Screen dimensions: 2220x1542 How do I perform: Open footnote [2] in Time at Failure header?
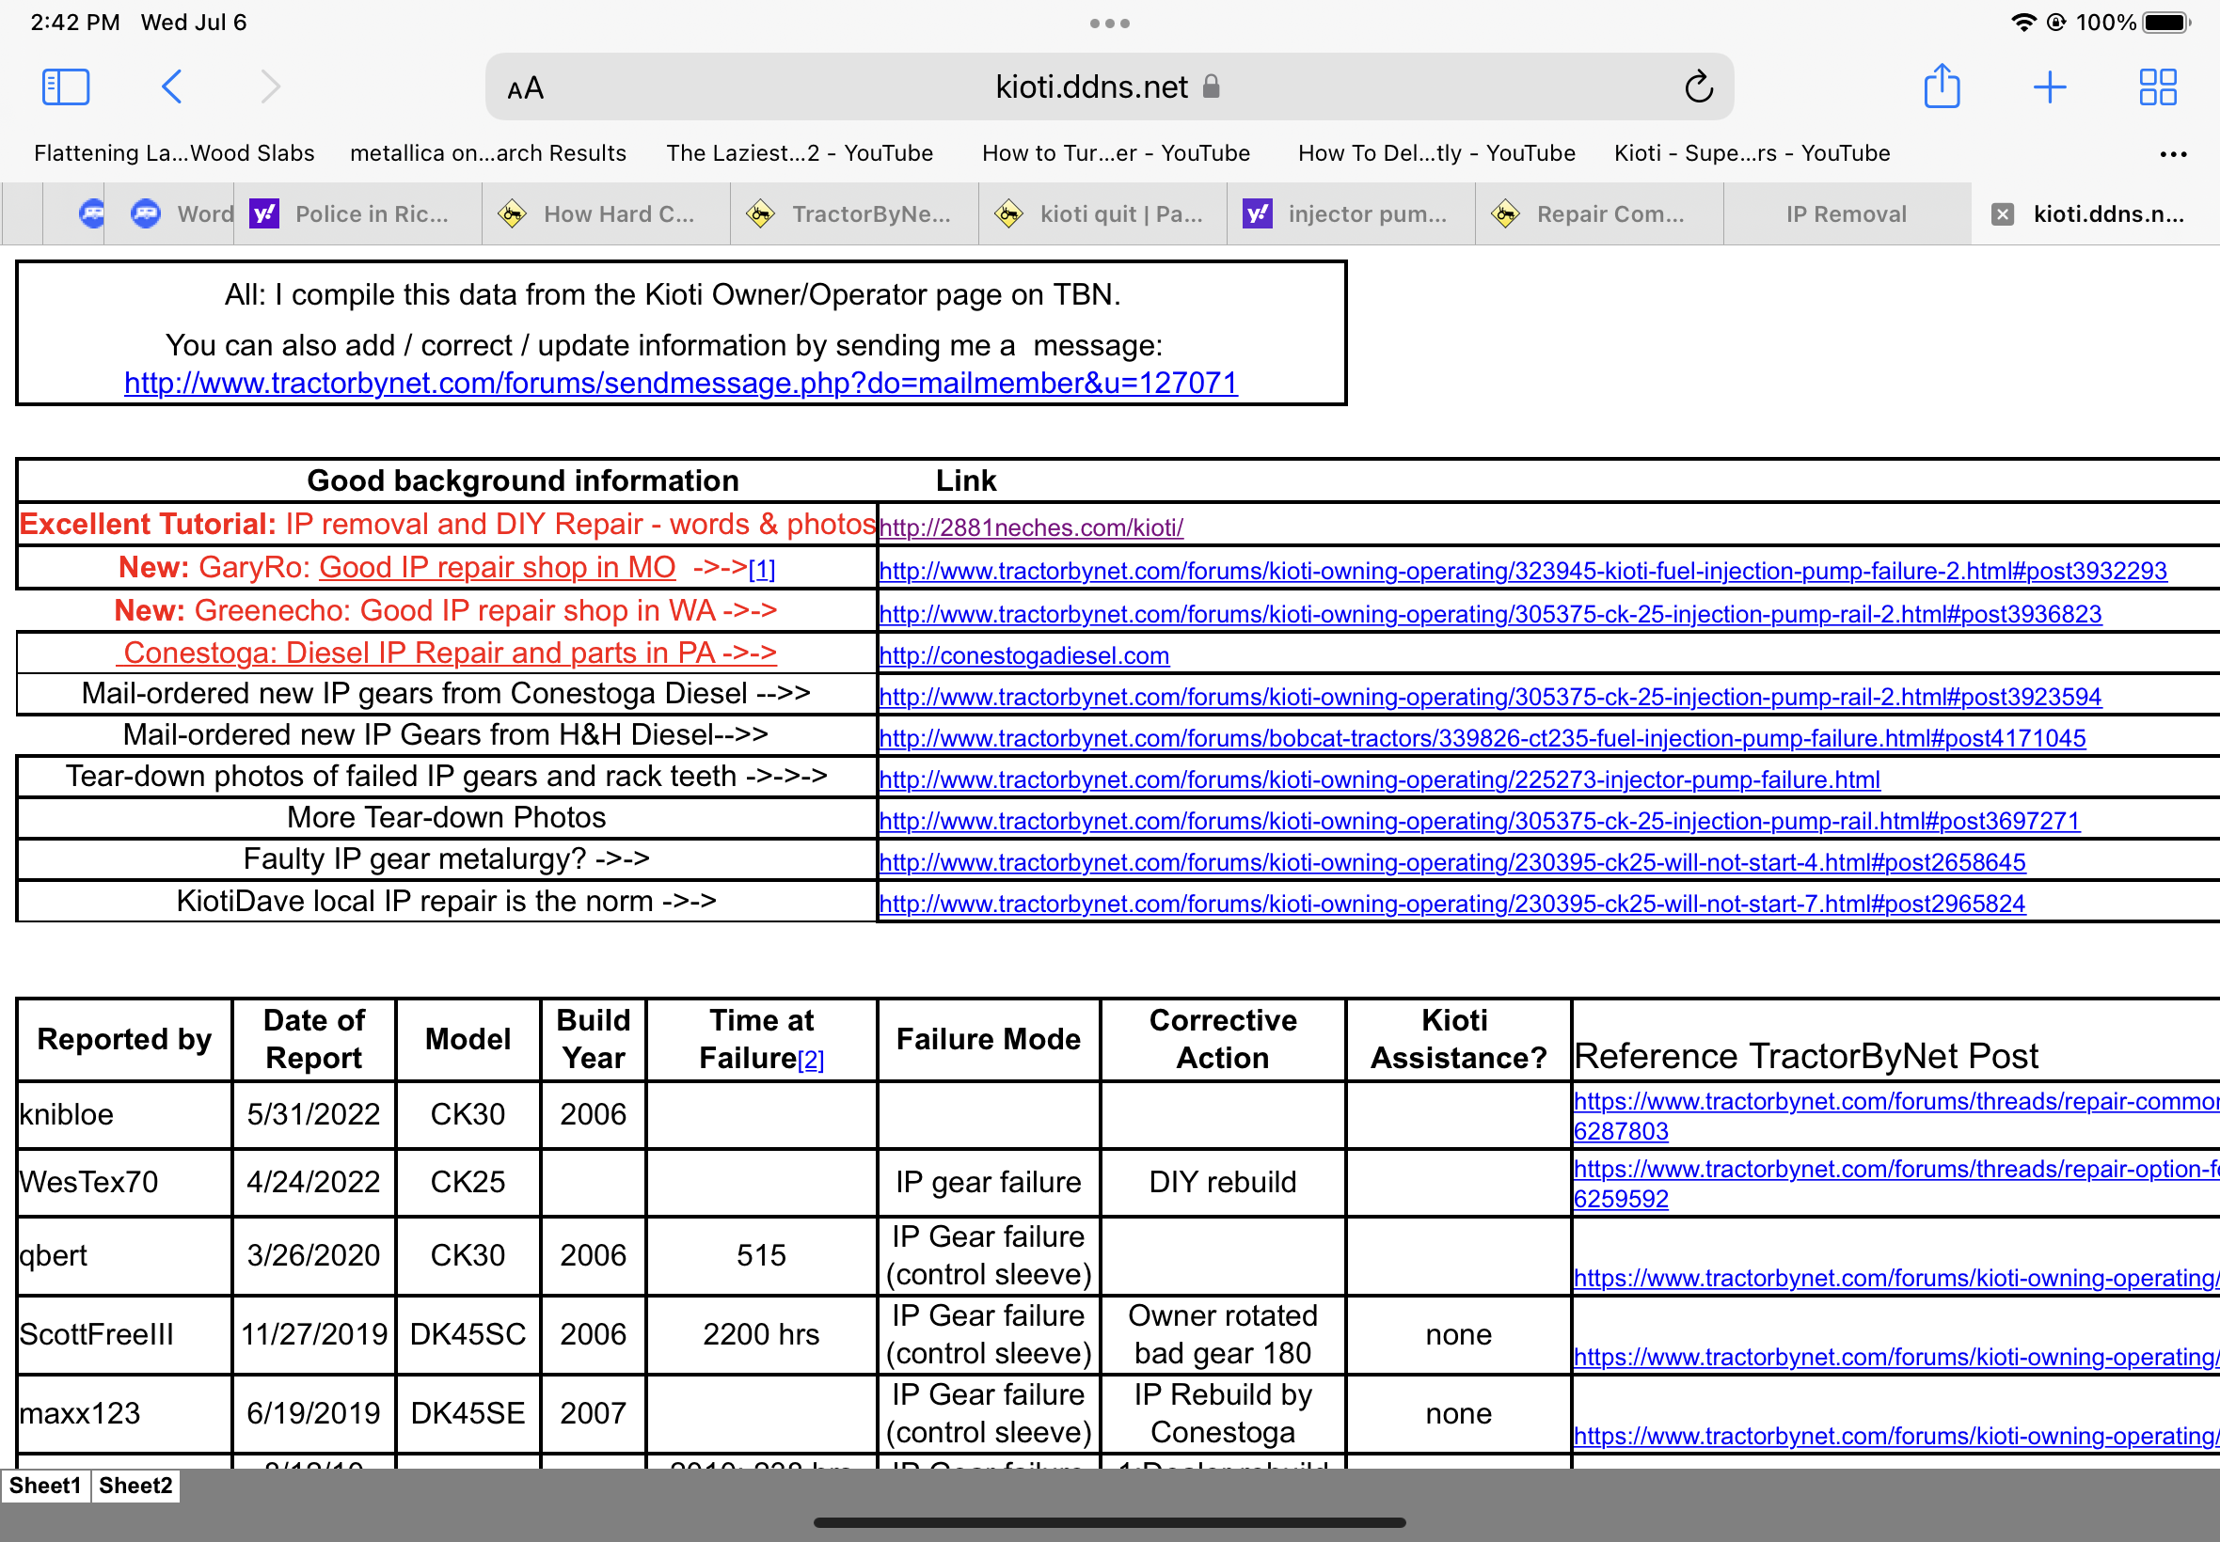[811, 1060]
